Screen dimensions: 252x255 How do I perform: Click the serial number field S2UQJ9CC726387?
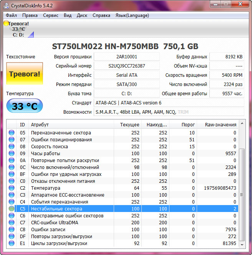(x=127, y=66)
